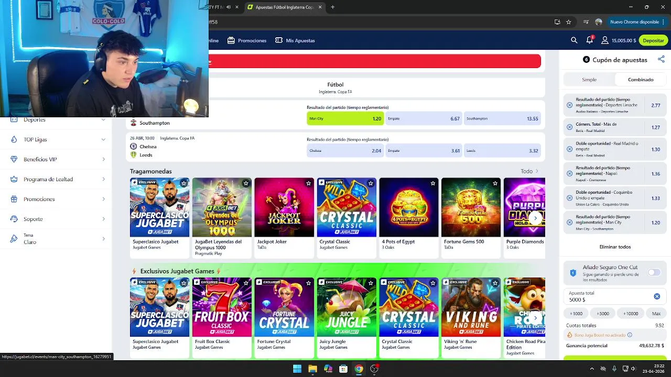
Task: Open Jackpot Joker game thumbnail
Action: [x=284, y=207]
